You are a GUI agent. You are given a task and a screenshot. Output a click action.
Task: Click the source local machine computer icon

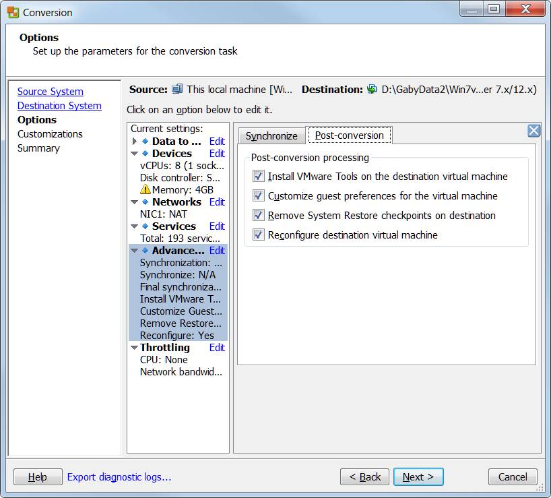pos(177,89)
